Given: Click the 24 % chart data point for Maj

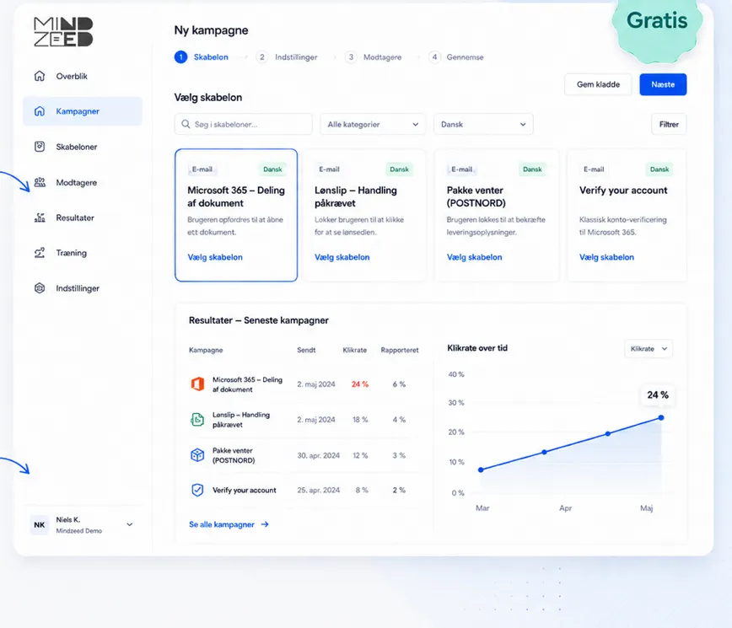Looking at the screenshot, I should pyautogui.click(x=661, y=417).
